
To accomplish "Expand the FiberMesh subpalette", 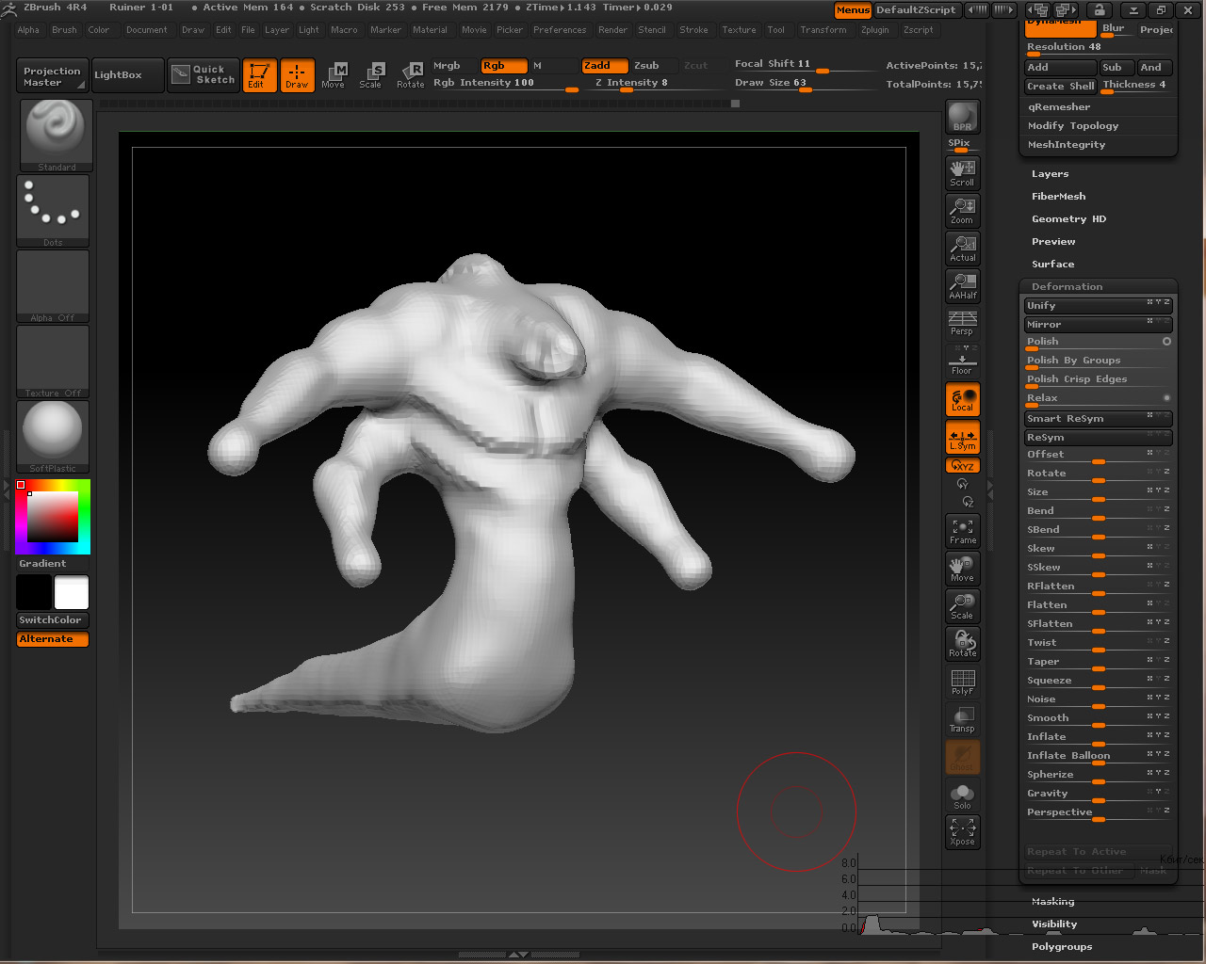I will point(1058,197).
